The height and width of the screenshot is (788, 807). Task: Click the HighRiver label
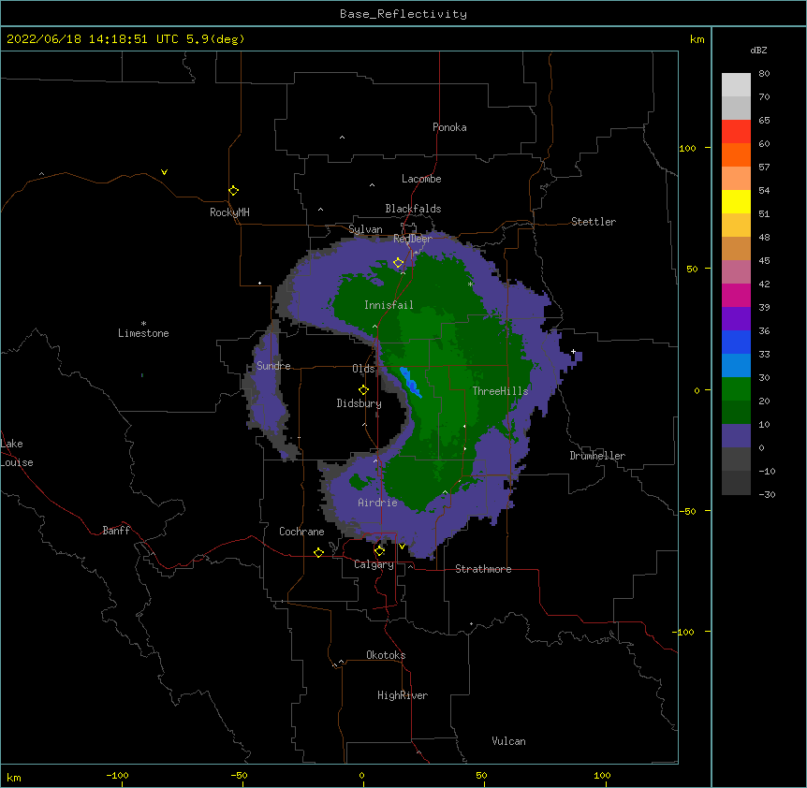click(x=403, y=695)
